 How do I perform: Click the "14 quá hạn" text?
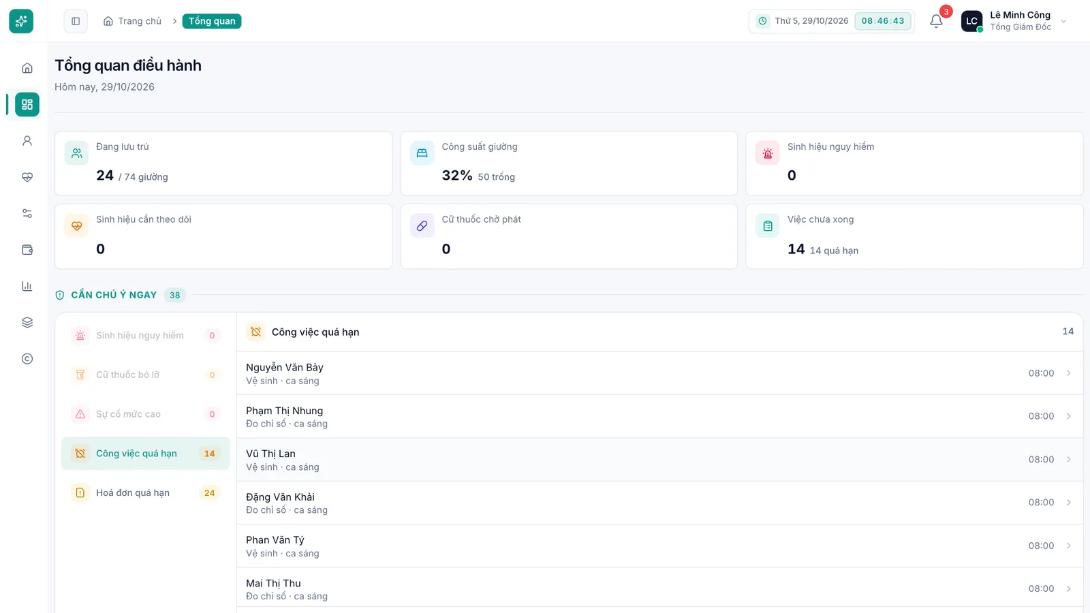point(834,251)
